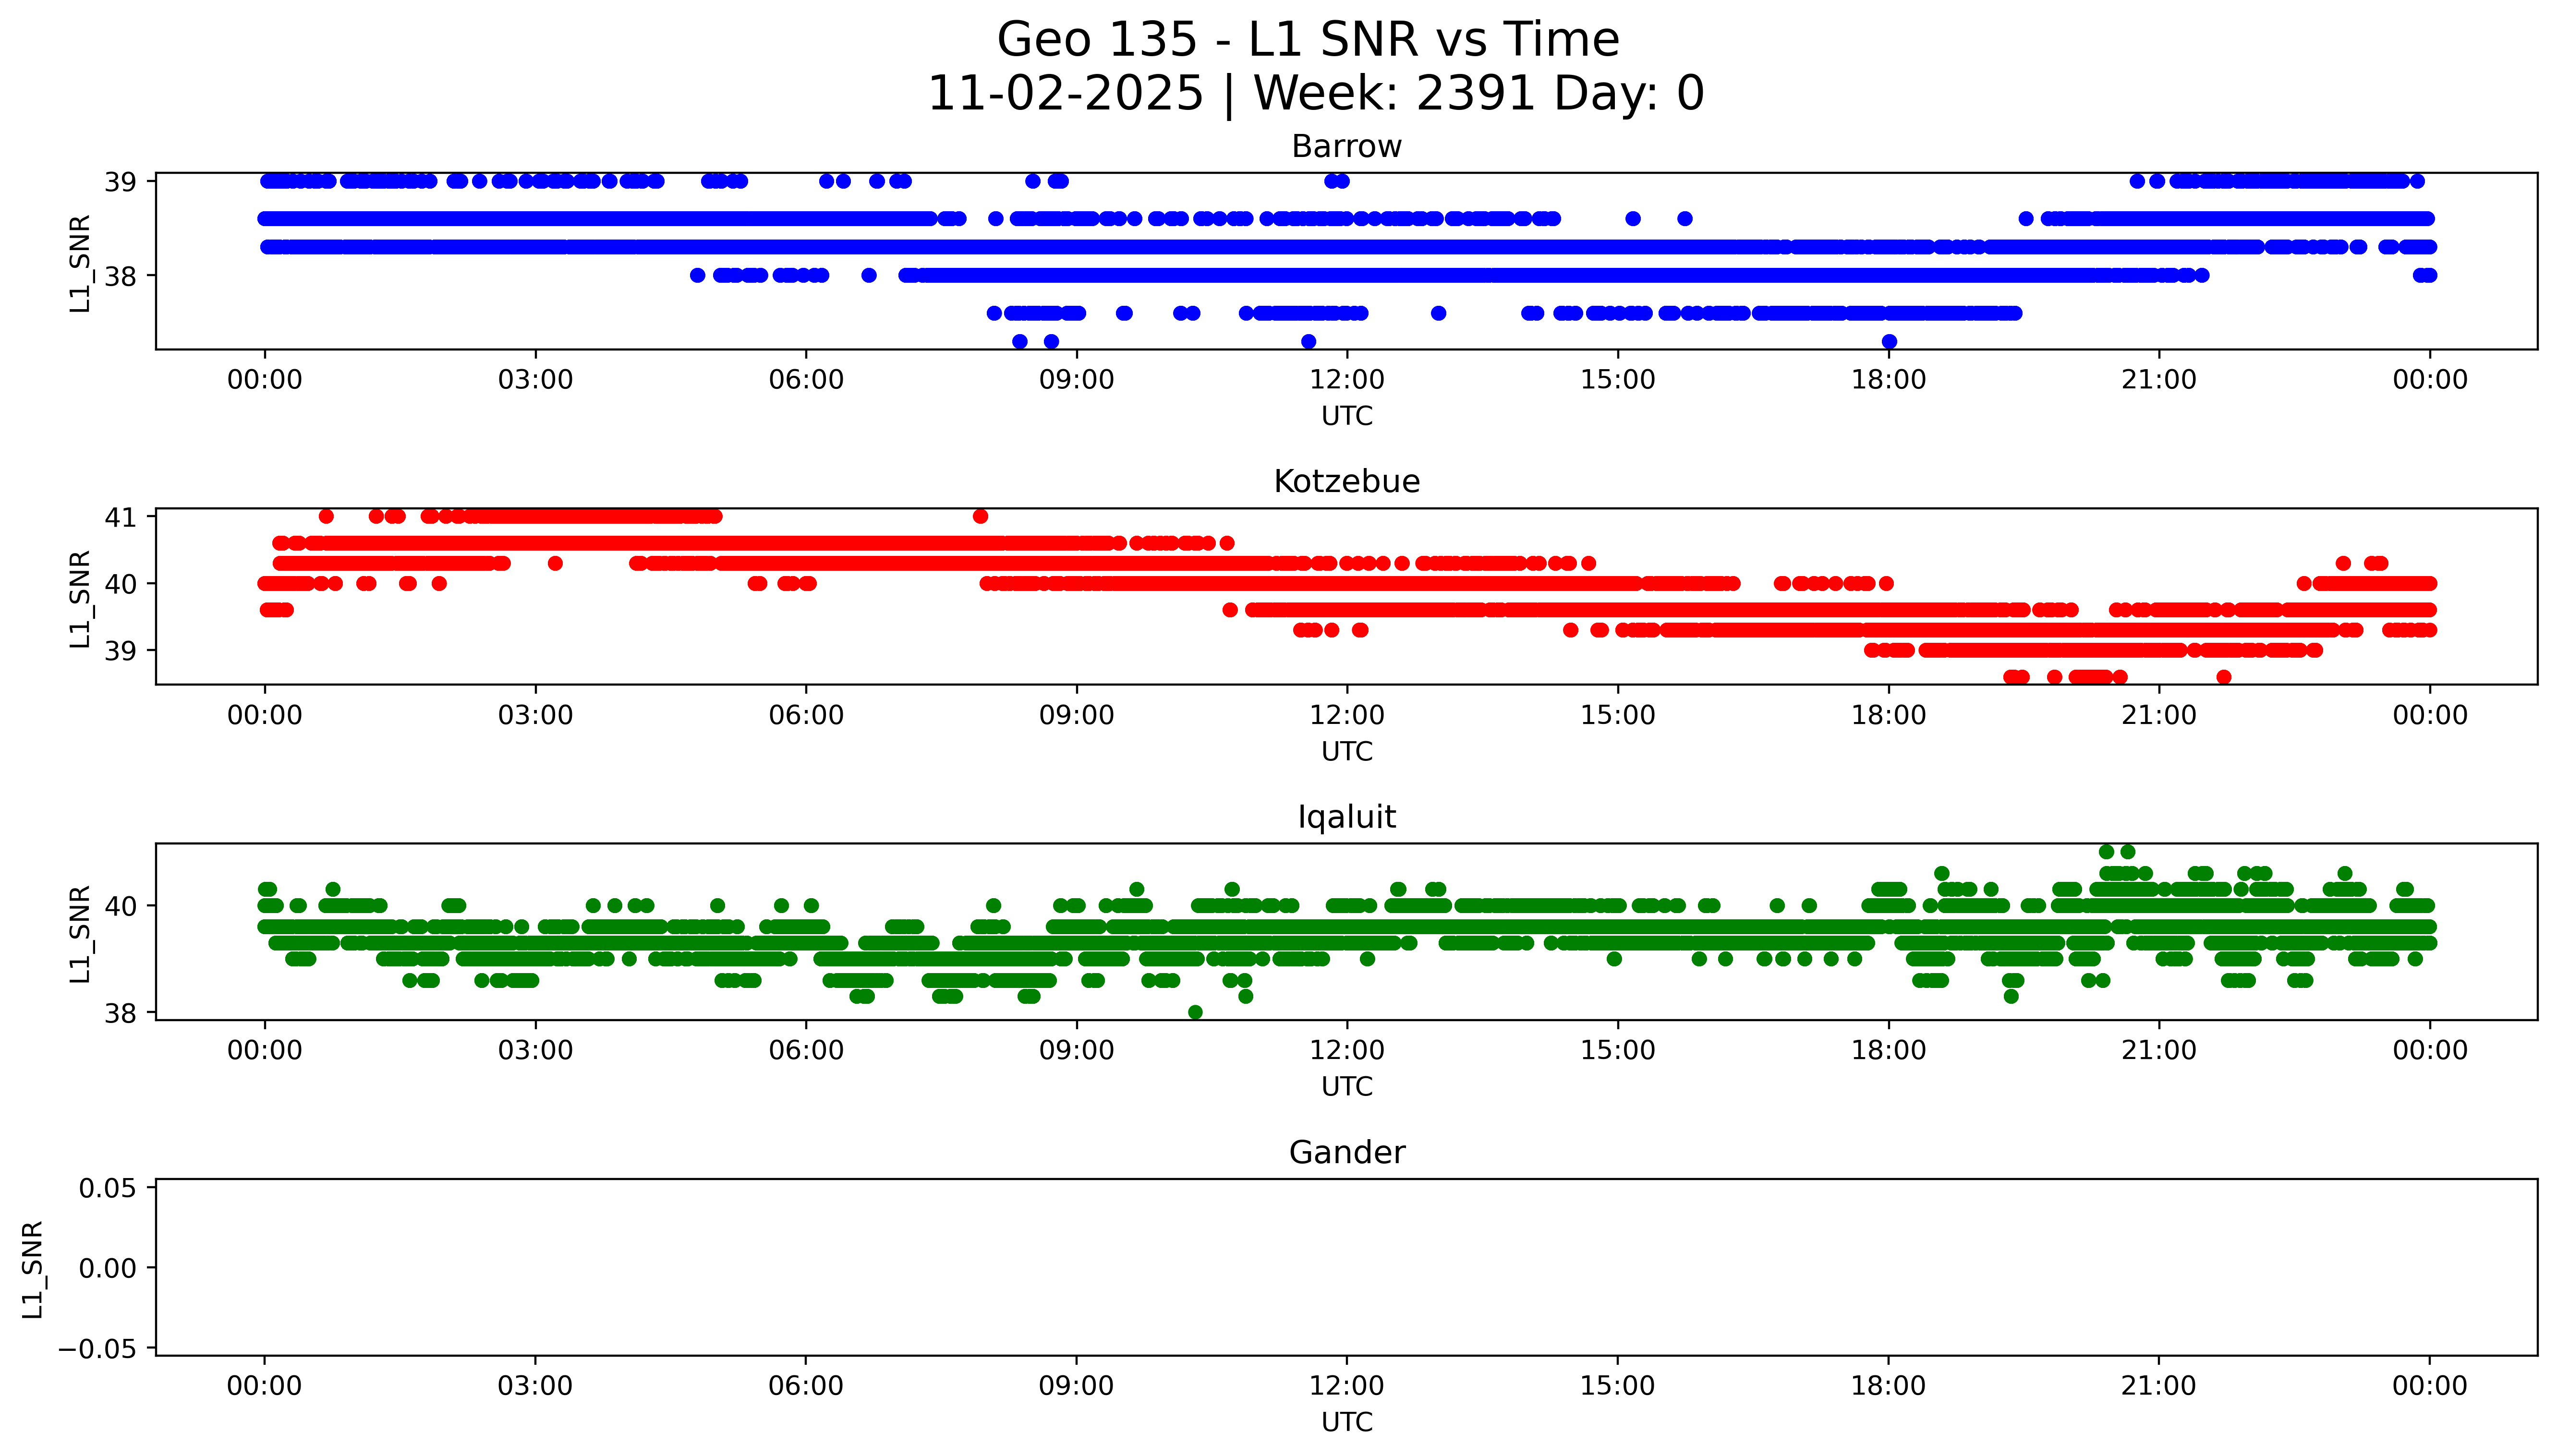Click the main title 'Geo 135 - L1 SNR vs Time'
Viewport: 2557px width, 1456px height.
[x=1307, y=41]
